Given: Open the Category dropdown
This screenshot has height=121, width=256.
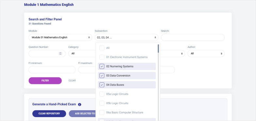Looking at the screenshot, I should [82, 53].
